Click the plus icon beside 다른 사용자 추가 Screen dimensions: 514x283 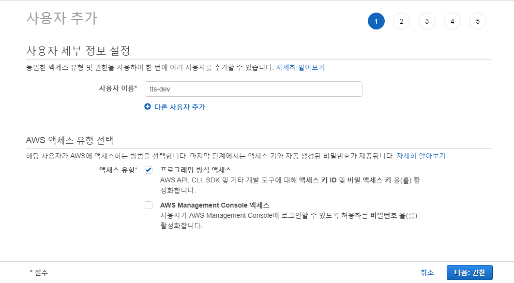coord(148,106)
